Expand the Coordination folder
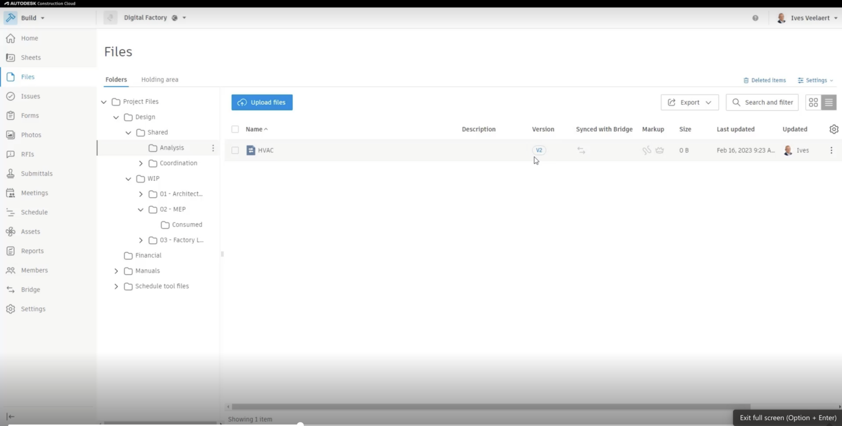This screenshot has height=426, width=842. 141,163
